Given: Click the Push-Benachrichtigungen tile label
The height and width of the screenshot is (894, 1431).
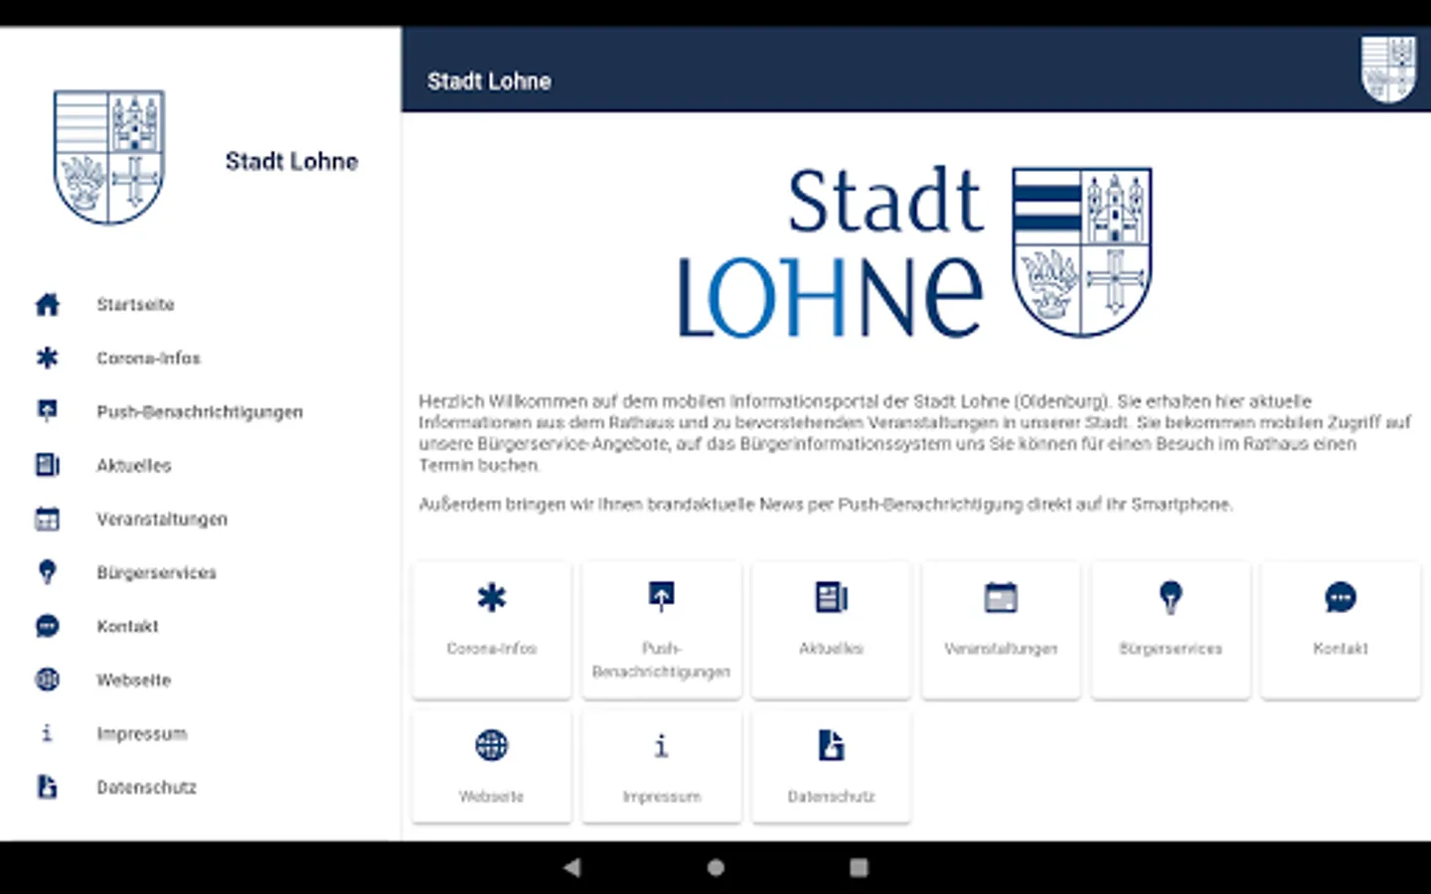Looking at the screenshot, I should coord(662,660).
